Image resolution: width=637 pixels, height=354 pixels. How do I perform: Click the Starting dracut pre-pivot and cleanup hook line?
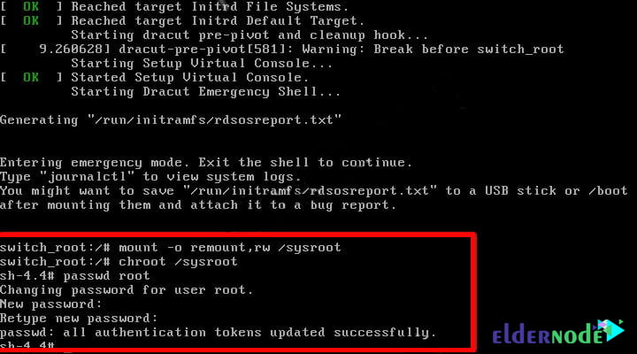click(x=249, y=35)
